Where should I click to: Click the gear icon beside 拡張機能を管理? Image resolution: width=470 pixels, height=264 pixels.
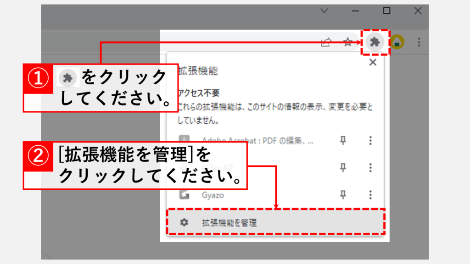point(184,222)
